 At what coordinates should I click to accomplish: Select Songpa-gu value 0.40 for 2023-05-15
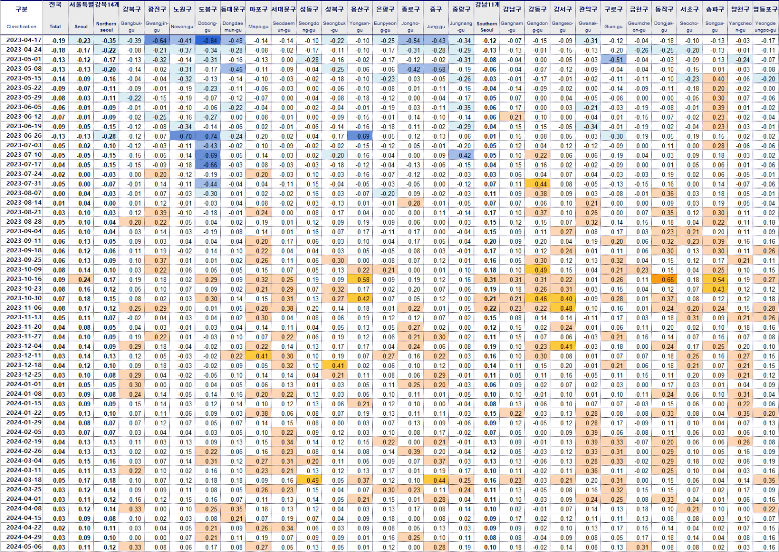(715, 79)
